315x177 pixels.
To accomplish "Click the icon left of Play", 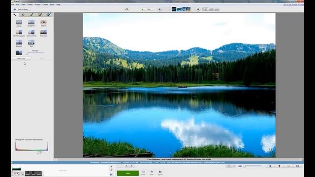I will (127, 9).
